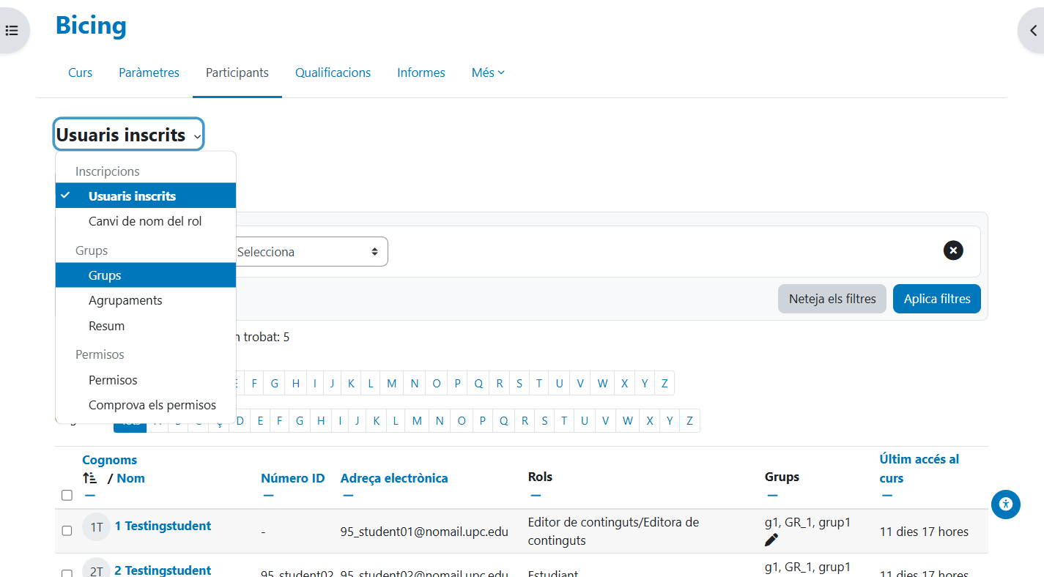Click the remove filter X icon
The height and width of the screenshot is (577, 1044).
952,250
